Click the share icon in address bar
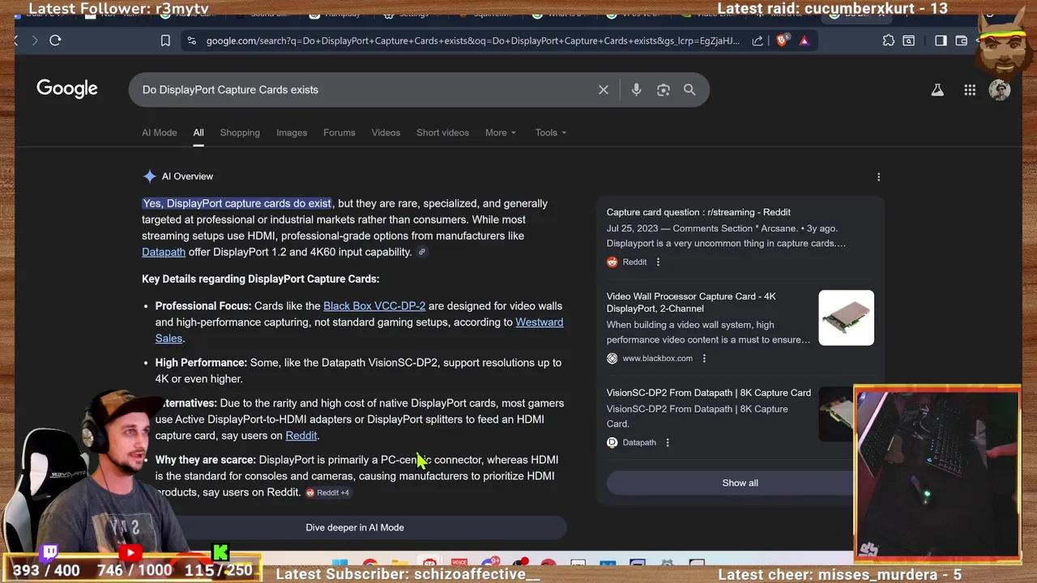1037x583 pixels. 757,40
